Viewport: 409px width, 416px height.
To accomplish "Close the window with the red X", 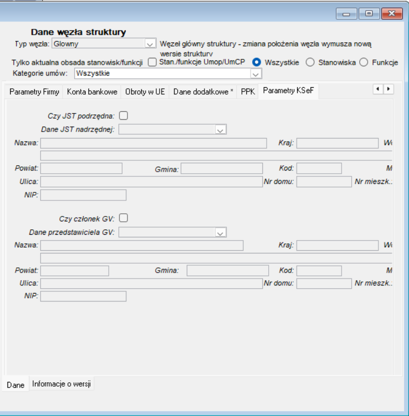I will 392,14.
